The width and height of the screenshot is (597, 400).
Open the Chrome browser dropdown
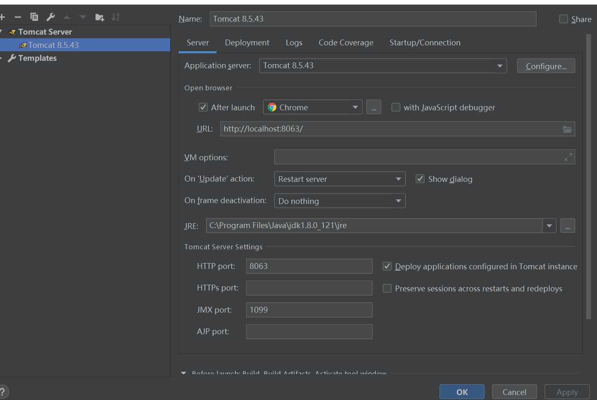(312, 107)
